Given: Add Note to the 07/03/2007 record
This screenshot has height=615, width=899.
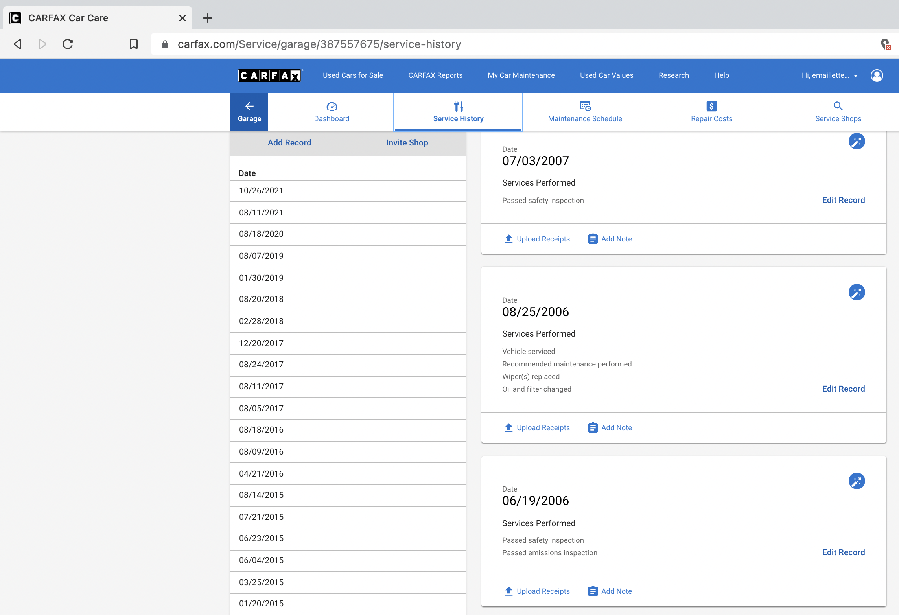Looking at the screenshot, I should pyautogui.click(x=610, y=239).
